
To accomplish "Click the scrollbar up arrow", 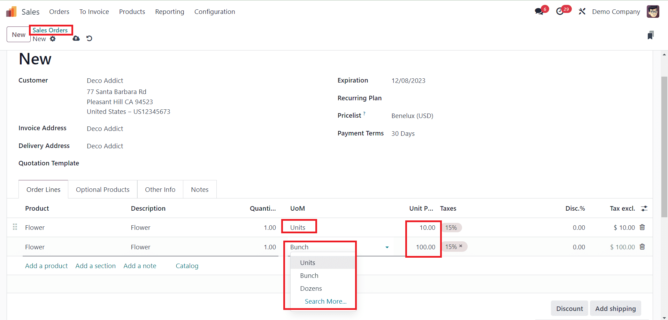I will pyautogui.click(x=665, y=54).
